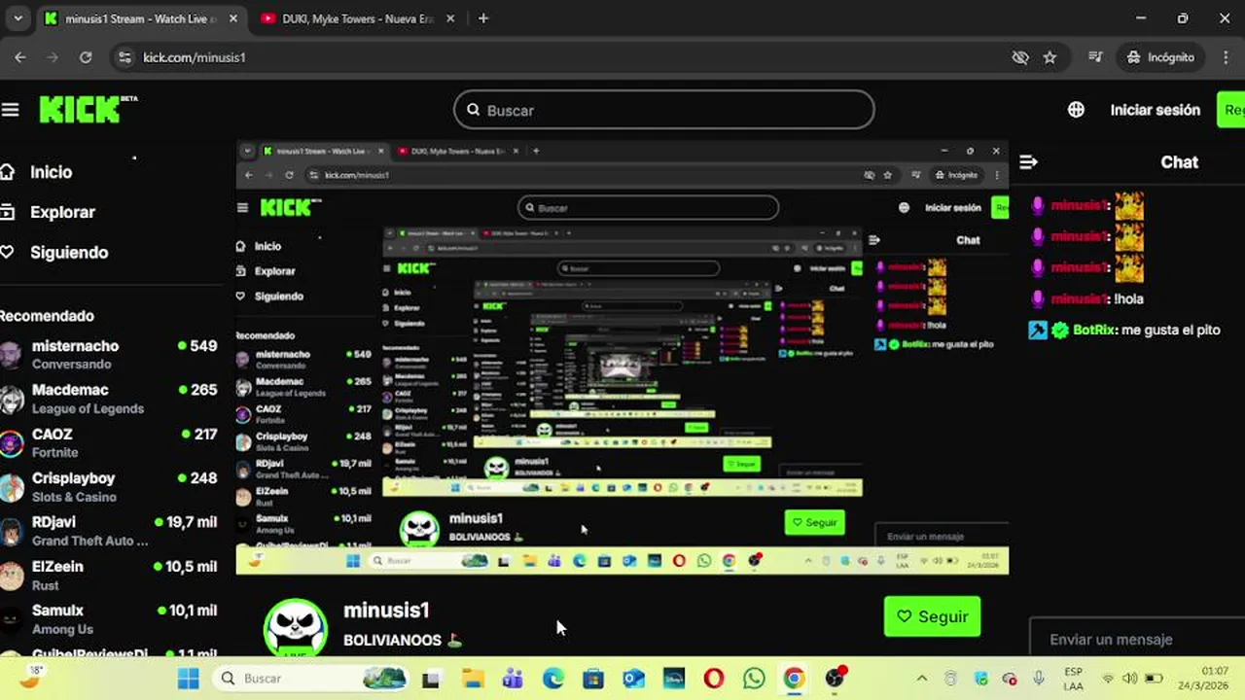Open Samulx recommended channel
The image size is (1245, 700).
pyautogui.click(x=109, y=619)
